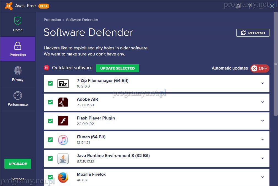
Task: Click the Mozilla Firefox icon
Action: pos(63,177)
